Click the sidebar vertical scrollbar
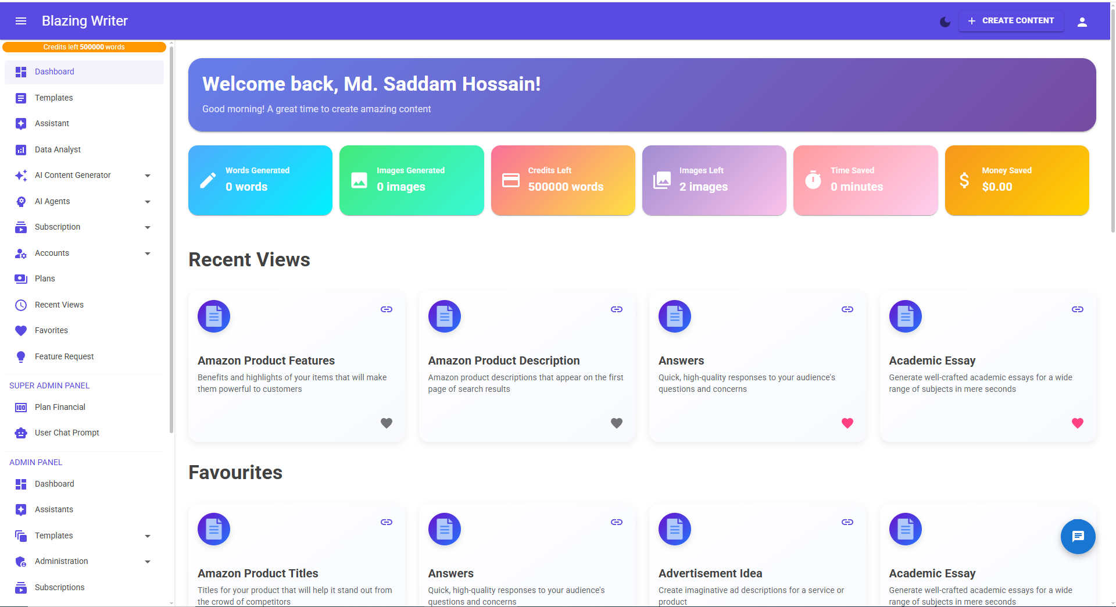This screenshot has height=607, width=1116. click(171, 238)
